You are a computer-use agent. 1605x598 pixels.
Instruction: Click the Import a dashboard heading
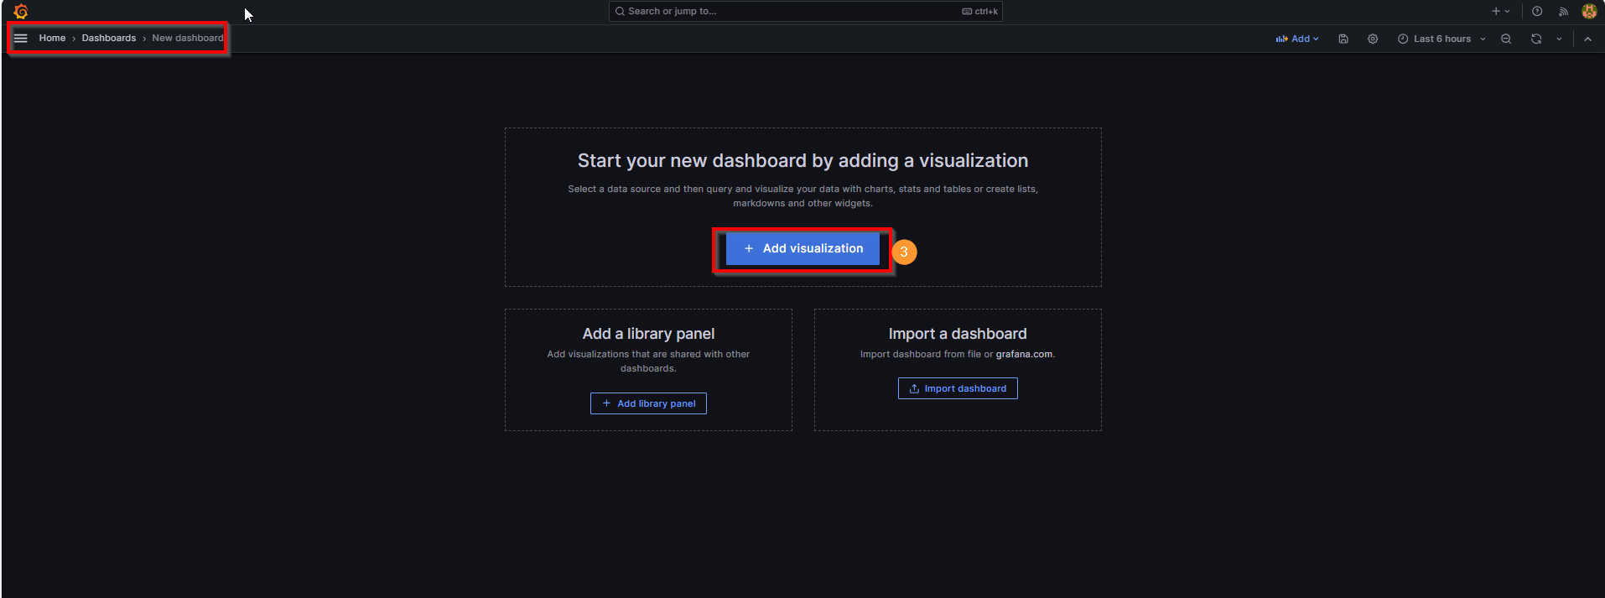click(x=958, y=334)
